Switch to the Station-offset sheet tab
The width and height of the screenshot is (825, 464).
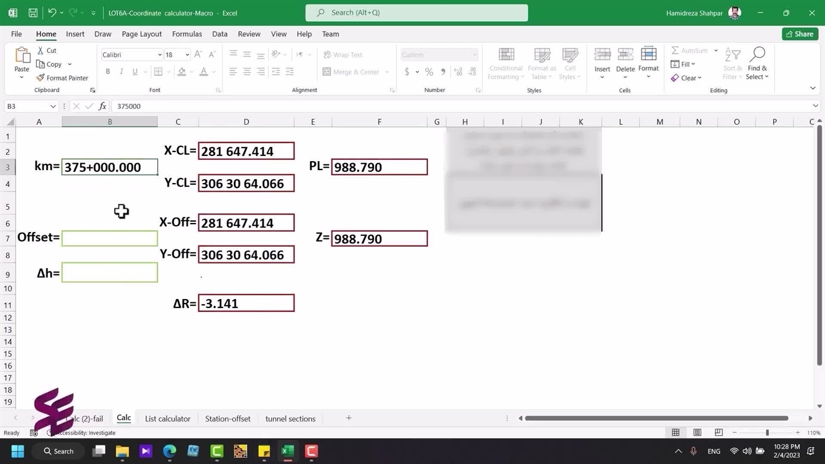point(228,419)
